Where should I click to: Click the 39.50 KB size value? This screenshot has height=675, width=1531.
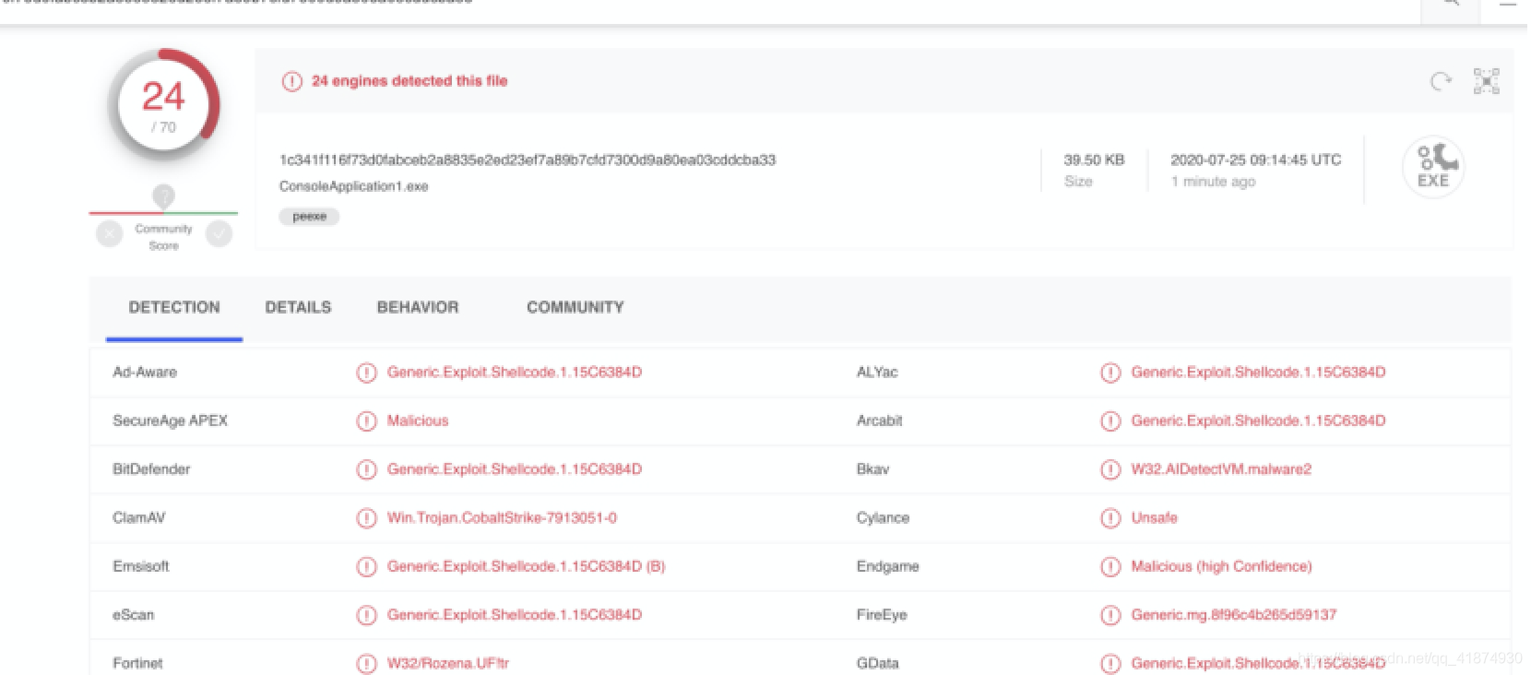click(1094, 160)
